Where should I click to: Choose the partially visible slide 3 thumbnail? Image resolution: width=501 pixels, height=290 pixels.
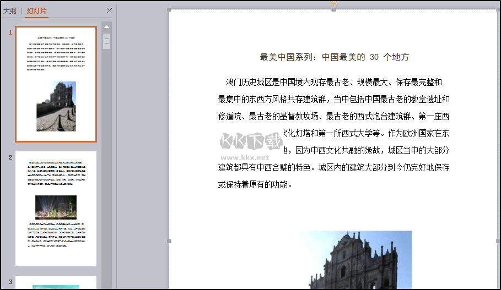click(56, 283)
